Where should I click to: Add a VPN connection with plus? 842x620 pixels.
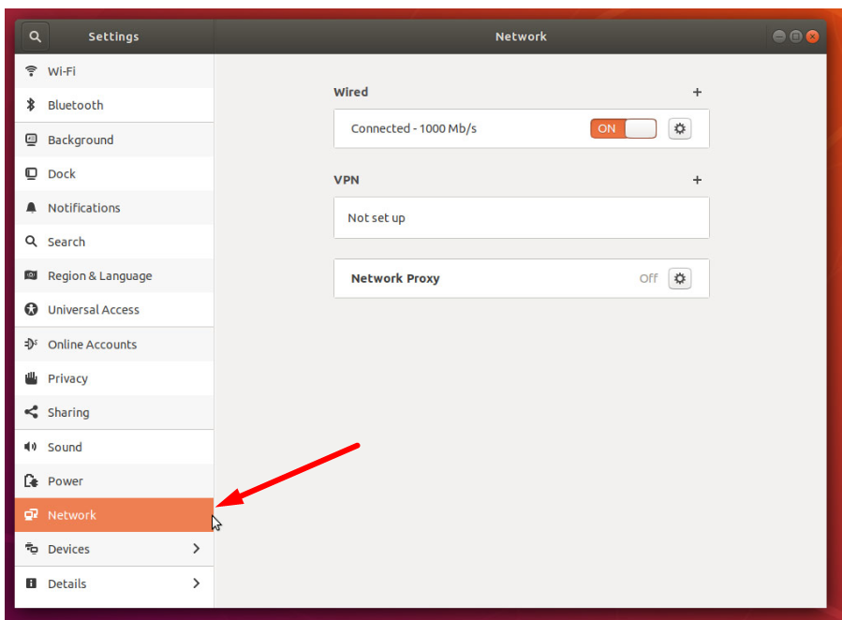click(x=697, y=180)
